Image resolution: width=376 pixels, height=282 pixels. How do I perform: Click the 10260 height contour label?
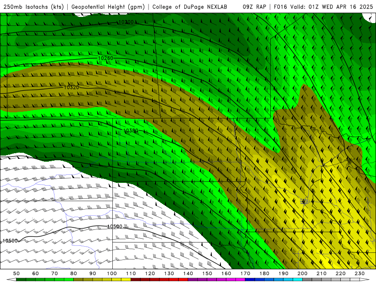click(105, 58)
